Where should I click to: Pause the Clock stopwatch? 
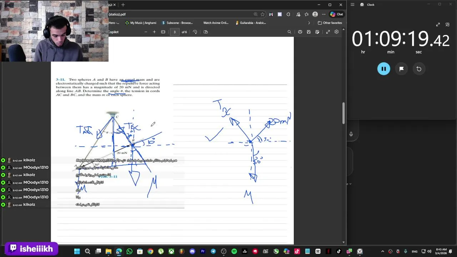(x=384, y=69)
